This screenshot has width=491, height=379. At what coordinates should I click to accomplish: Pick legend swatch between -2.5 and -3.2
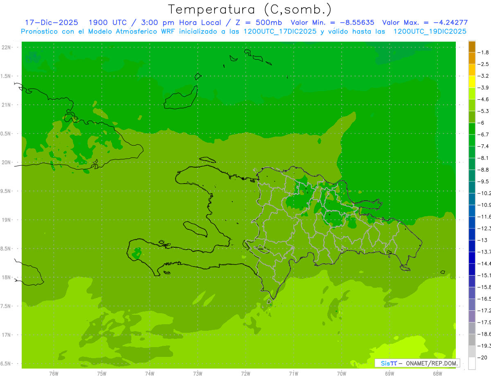472,70
